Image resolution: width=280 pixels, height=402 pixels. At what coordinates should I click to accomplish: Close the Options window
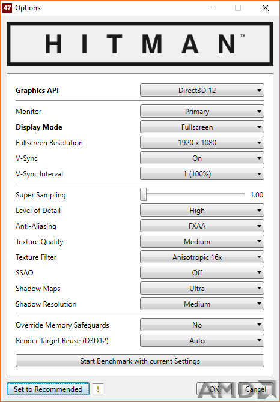266,8
